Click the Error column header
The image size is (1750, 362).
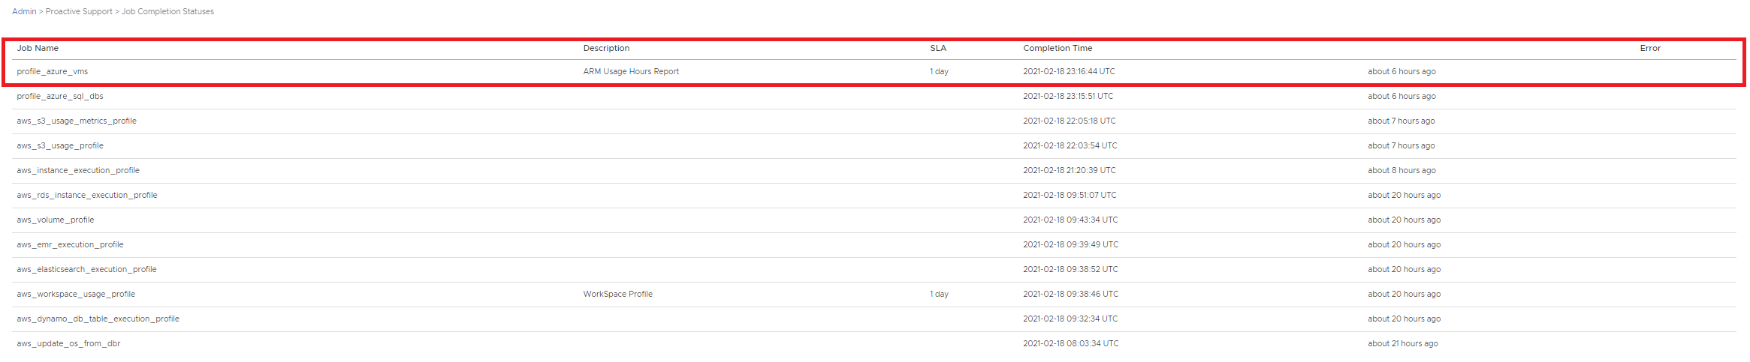point(1650,48)
